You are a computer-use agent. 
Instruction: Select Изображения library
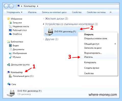coord(20,53)
